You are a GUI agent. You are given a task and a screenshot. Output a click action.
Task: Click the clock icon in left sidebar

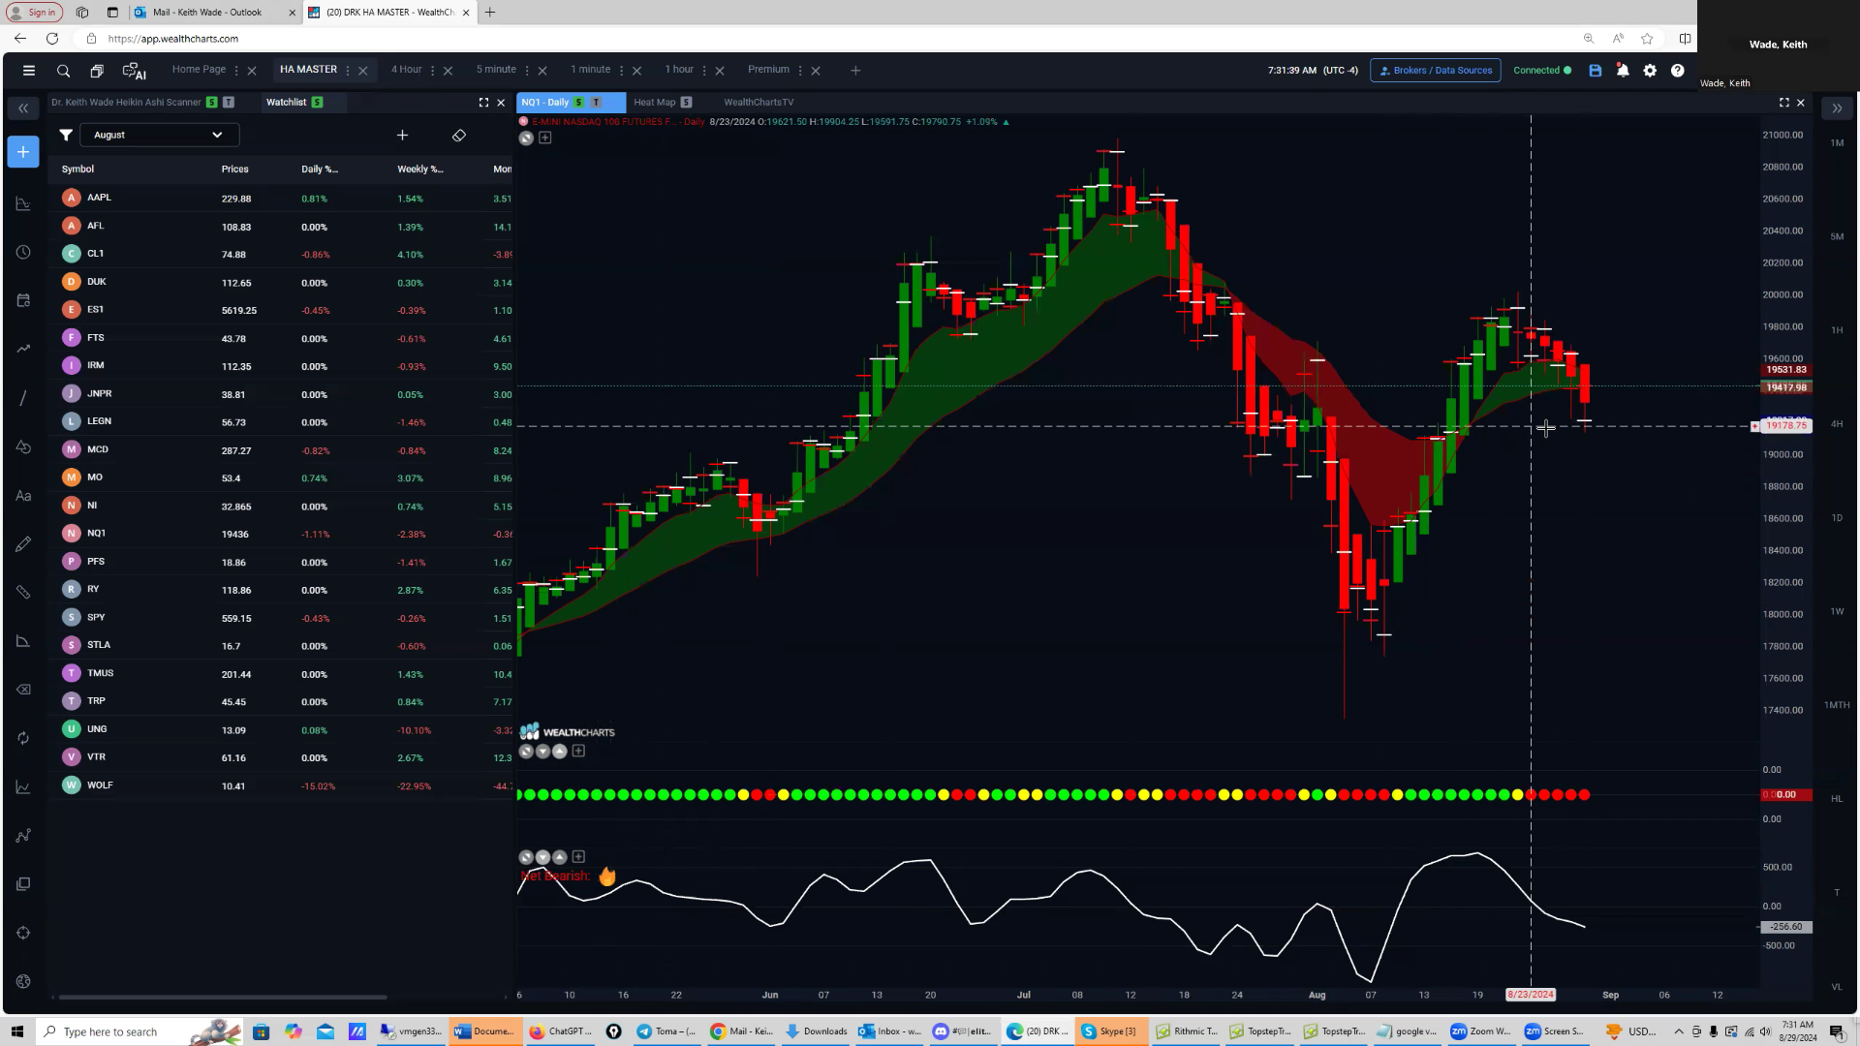tap(23, 253)
